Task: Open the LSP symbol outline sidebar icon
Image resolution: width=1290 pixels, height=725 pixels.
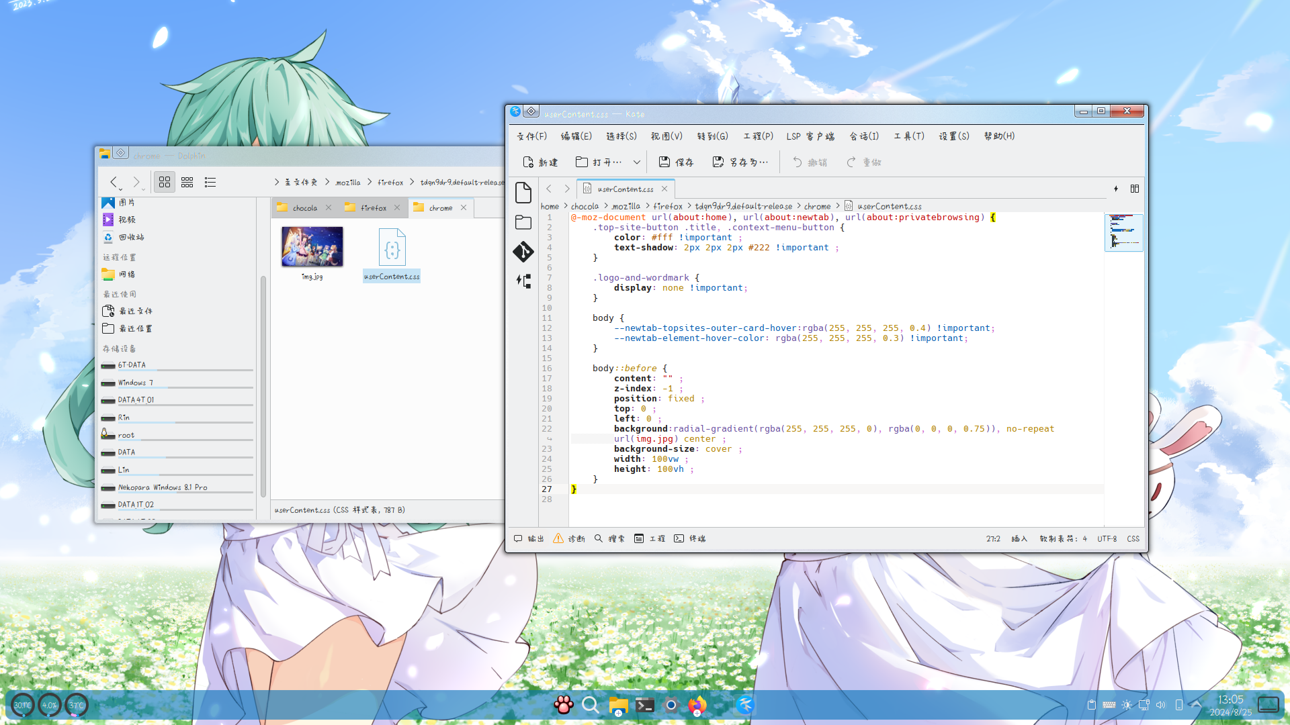Action: pyautogui.click(x=523, y=281)
